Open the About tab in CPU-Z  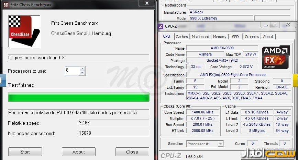click(268, 37)
